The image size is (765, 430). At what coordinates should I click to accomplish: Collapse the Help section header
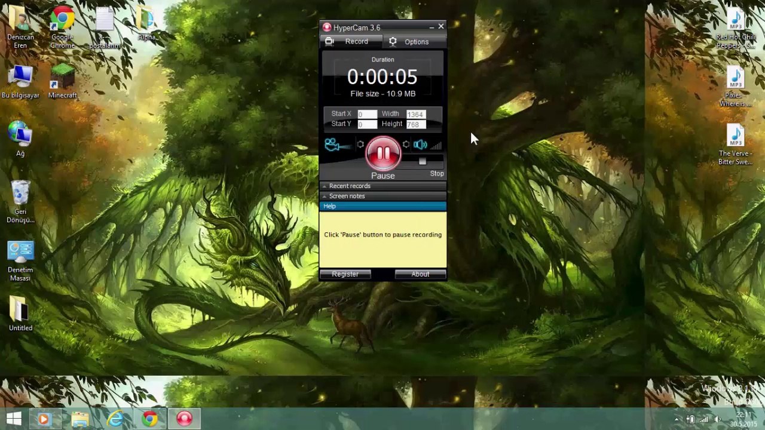click(x=382, y=206)
